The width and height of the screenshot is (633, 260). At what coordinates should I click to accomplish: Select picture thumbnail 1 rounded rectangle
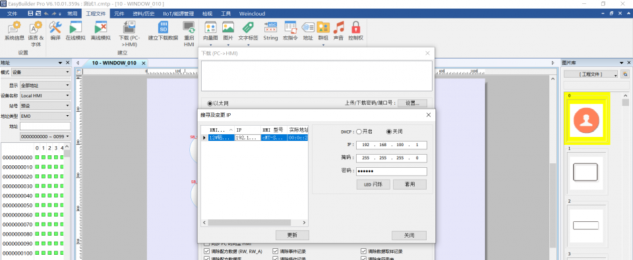pyautogui.click(x=587, y=172)
